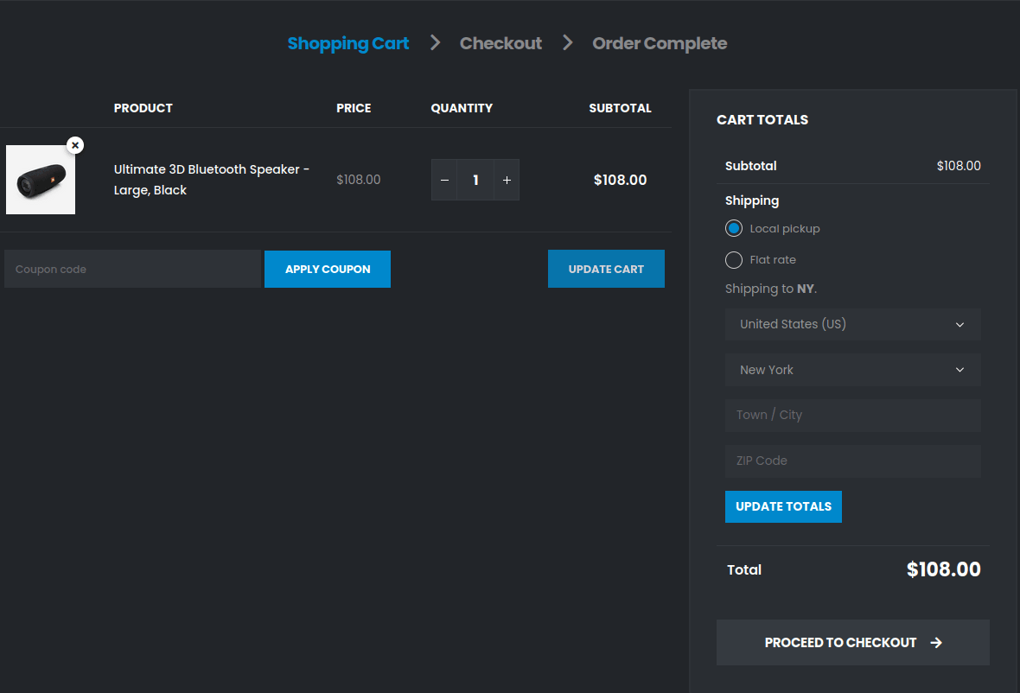Viewport: 1020px width, 693px height.
Task: Click the Update Totals button
Action: point(783,506)
